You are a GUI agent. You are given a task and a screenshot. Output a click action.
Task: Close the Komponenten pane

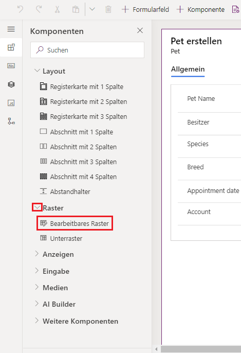[140, 31]
